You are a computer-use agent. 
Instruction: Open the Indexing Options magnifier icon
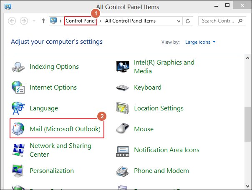coord(18,67)
